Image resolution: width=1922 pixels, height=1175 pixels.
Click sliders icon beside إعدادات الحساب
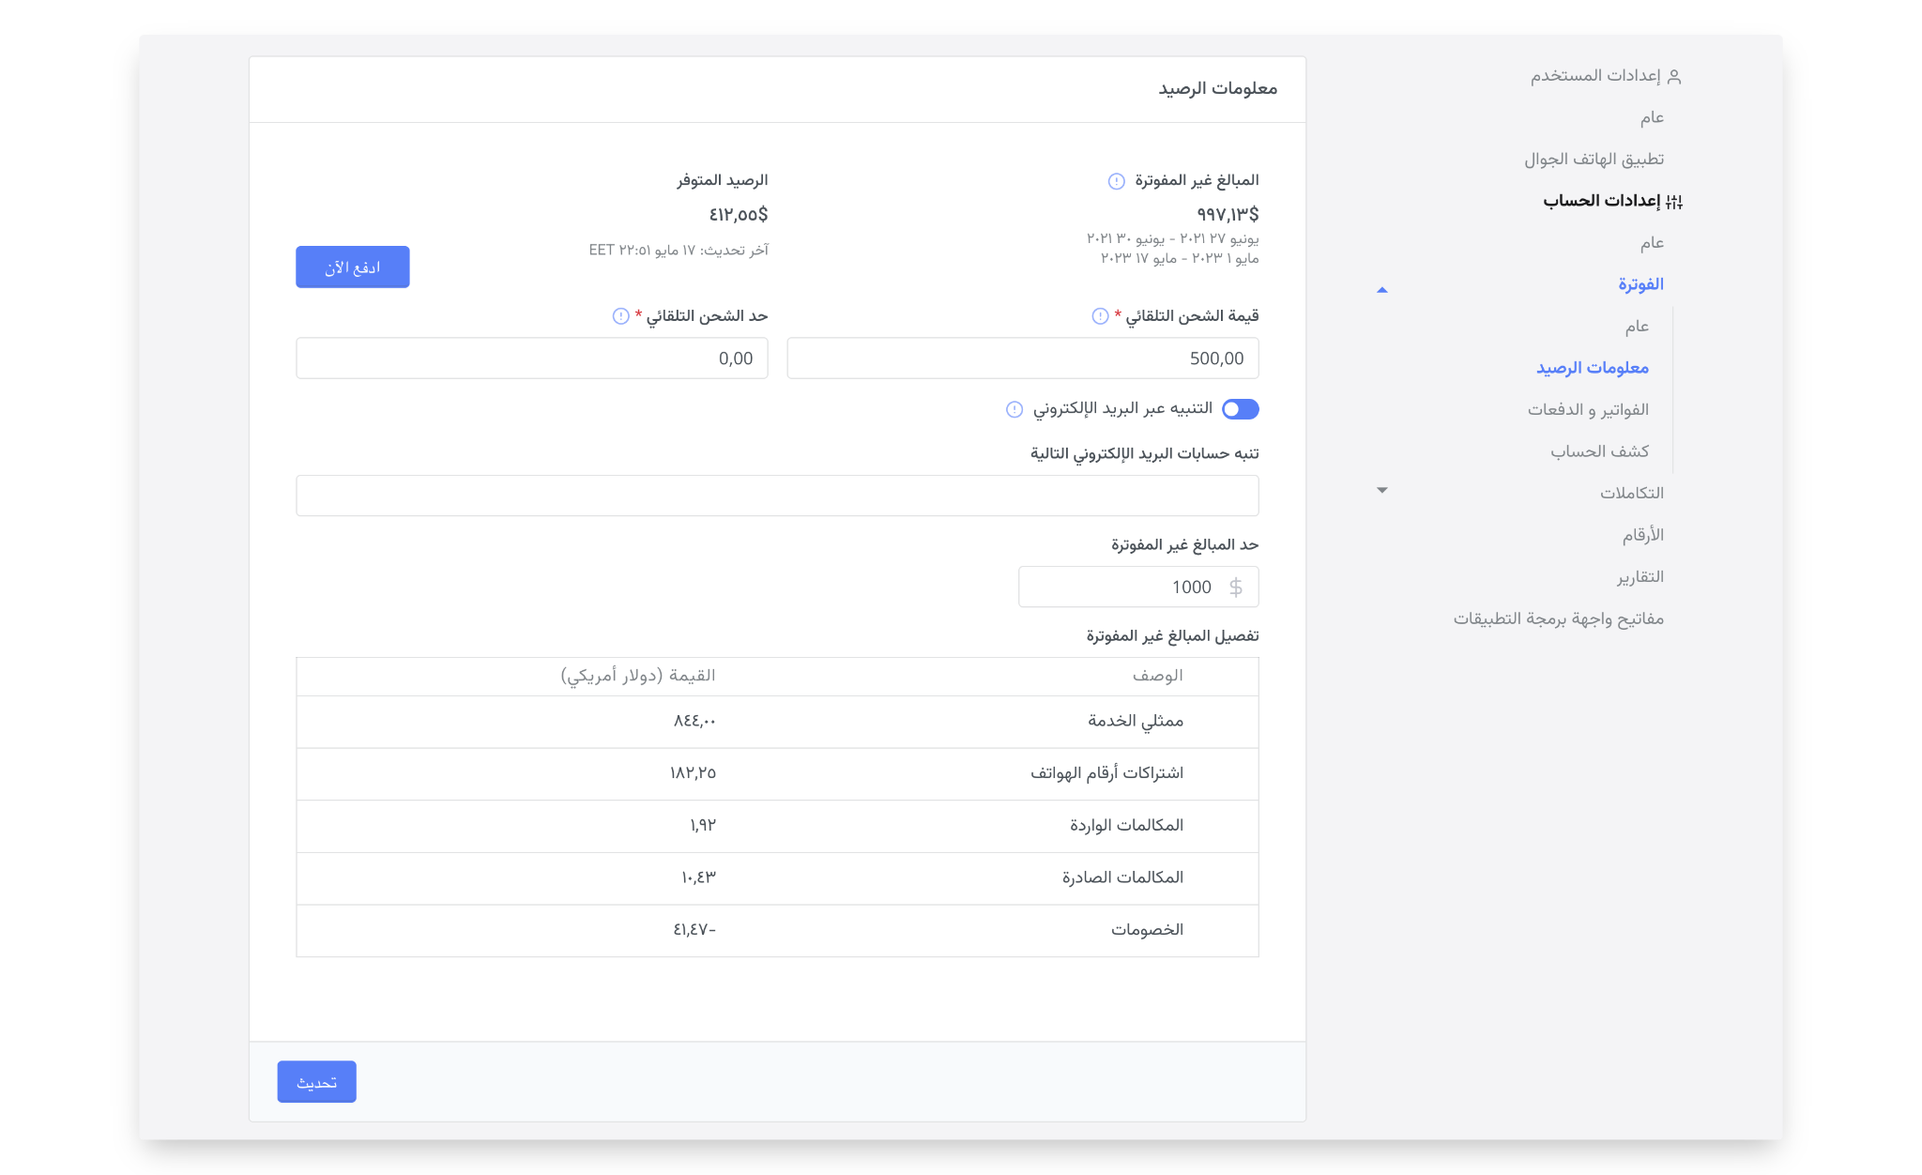(x=1674, y=201)
